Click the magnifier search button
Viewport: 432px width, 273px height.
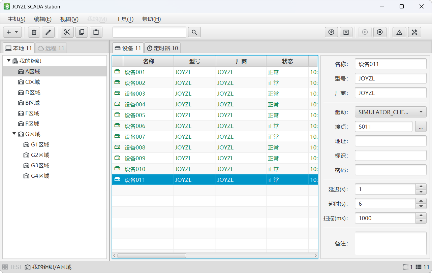coord(194,32)
